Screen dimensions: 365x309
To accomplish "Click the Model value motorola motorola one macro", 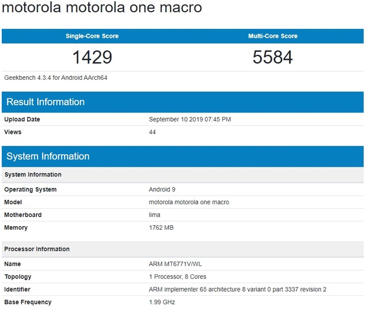I will [x=189, y=202].
